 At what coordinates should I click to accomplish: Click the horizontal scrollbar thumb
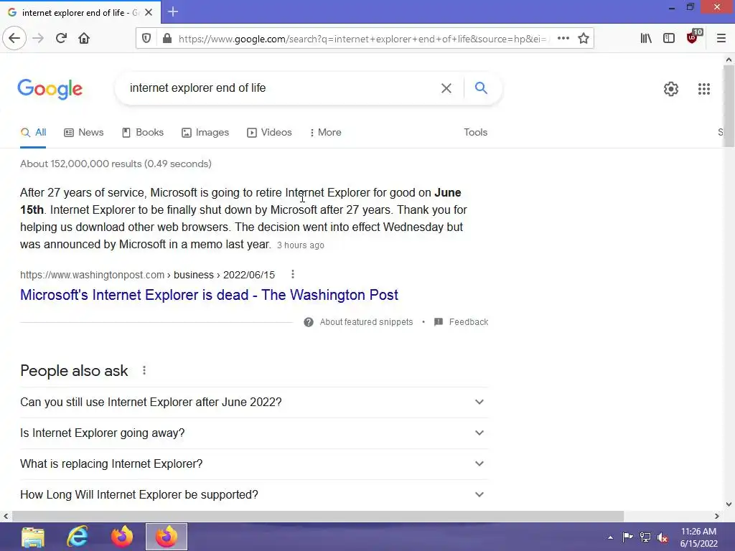click(318, 516)
